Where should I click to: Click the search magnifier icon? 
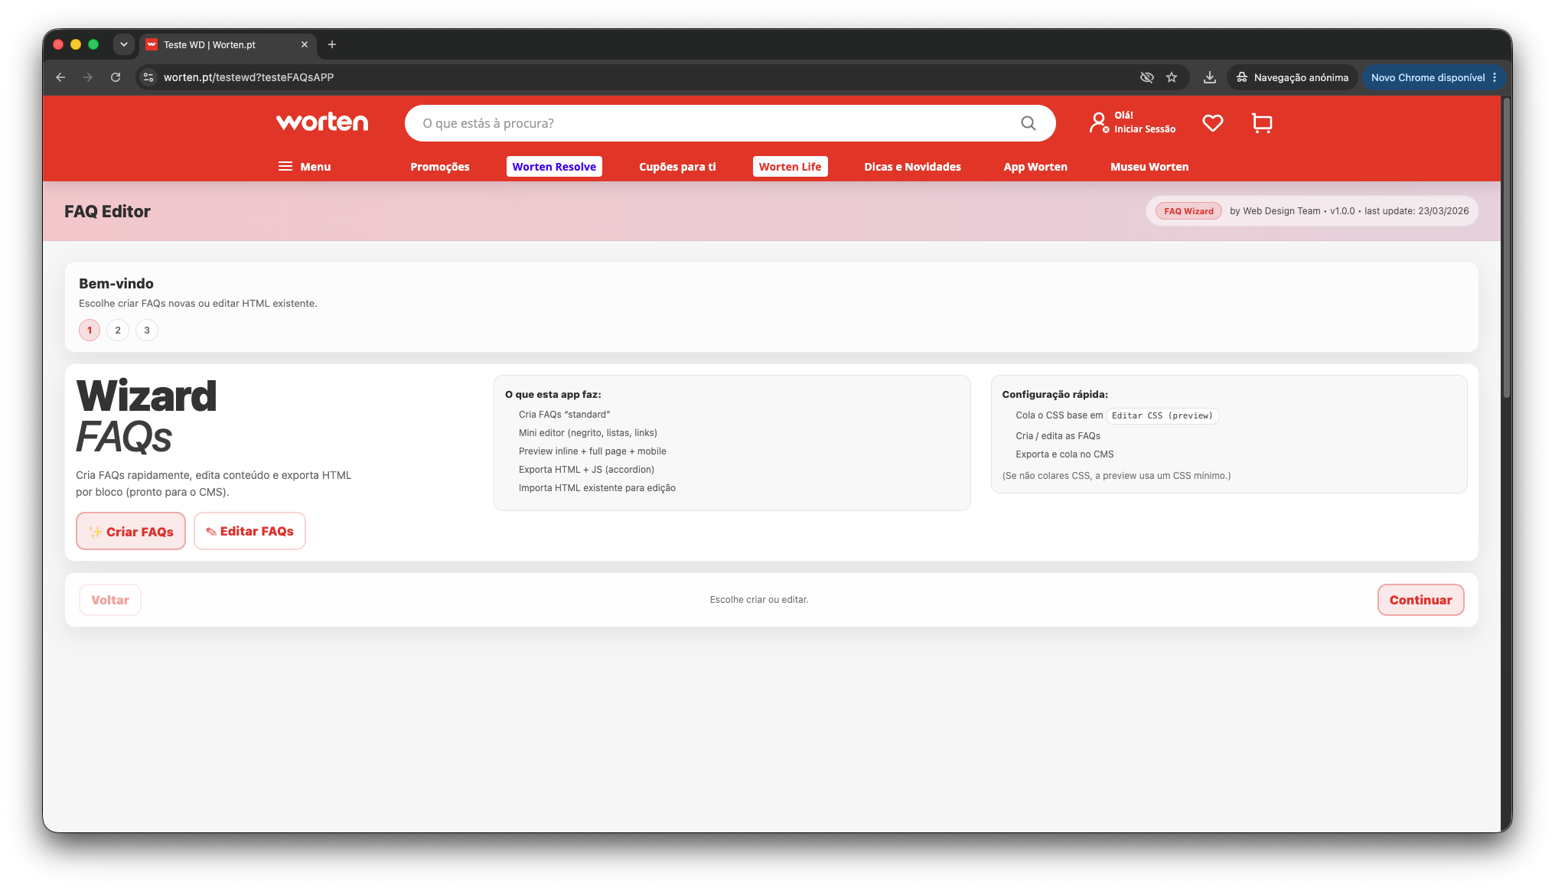pyautogui.click(x=1029, y=123)
